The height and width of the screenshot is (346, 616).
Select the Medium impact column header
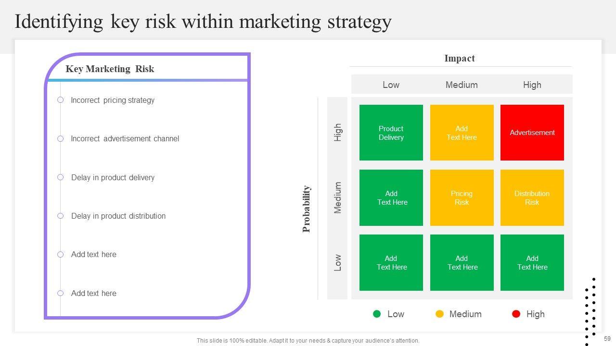click(x=462, y=85)
